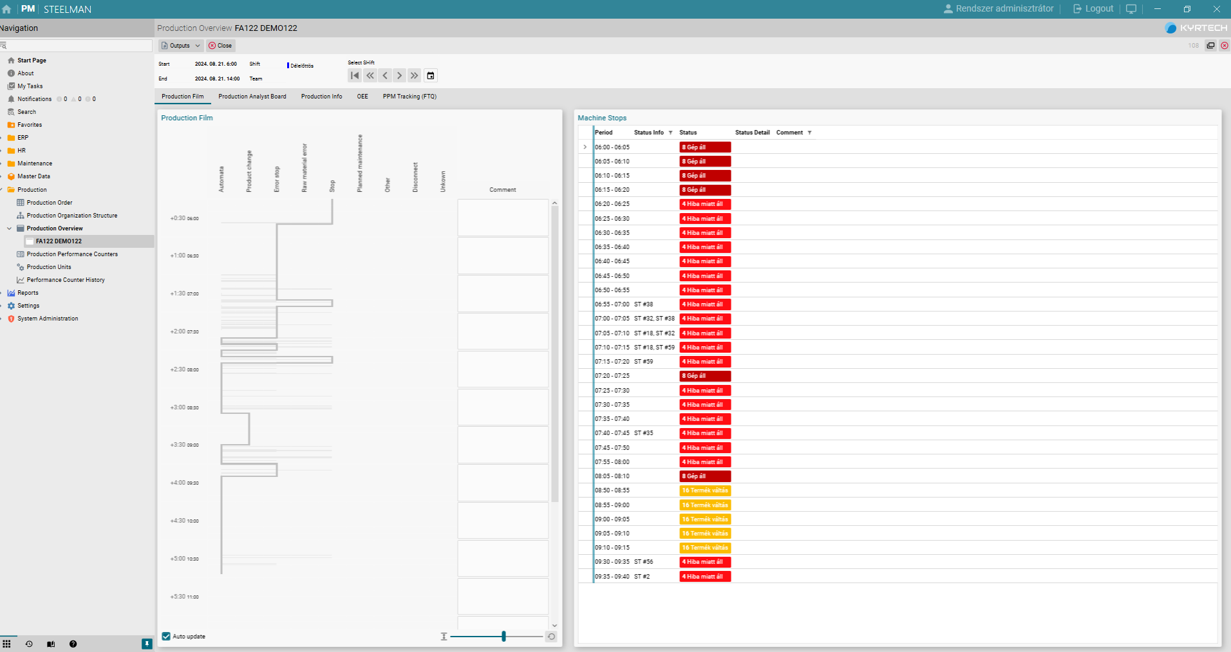Viewport: 1231px width, 652px height.
Task: Toggle the navigation pin button
Action: [x=147, y=644]
